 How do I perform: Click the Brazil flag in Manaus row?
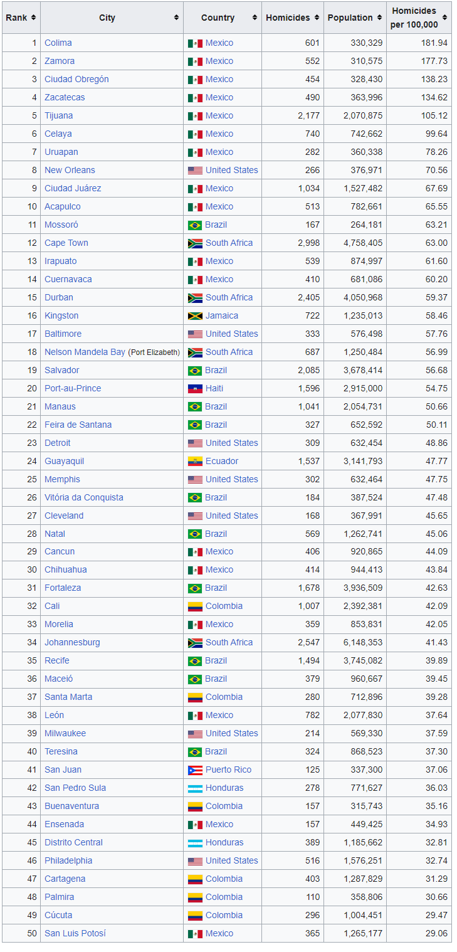pos(195,407)
